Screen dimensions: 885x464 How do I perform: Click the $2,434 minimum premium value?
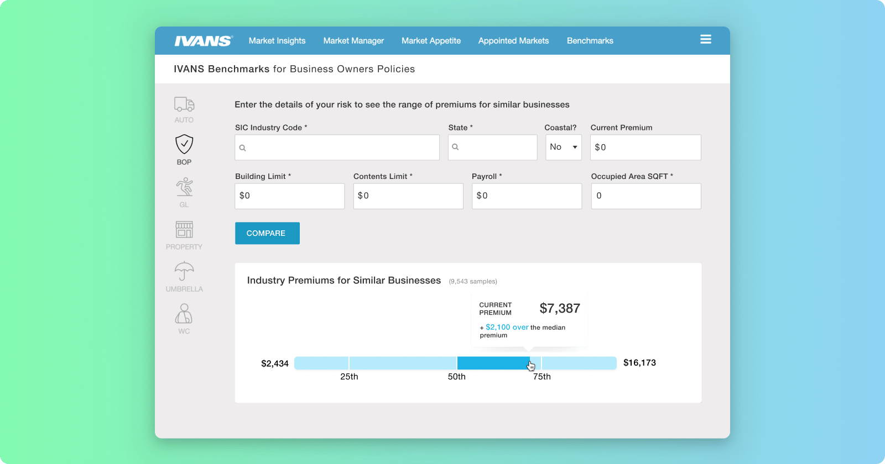pos(275,363)
